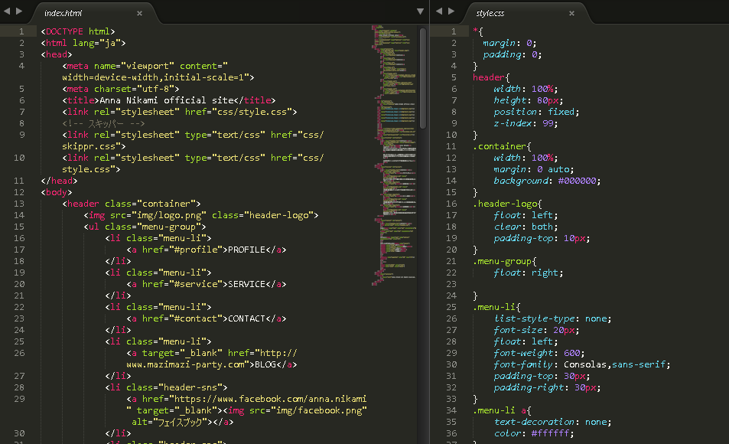Click the vertical scrollbar of index.html pane
729x444 pixels.
pos(422,78)
